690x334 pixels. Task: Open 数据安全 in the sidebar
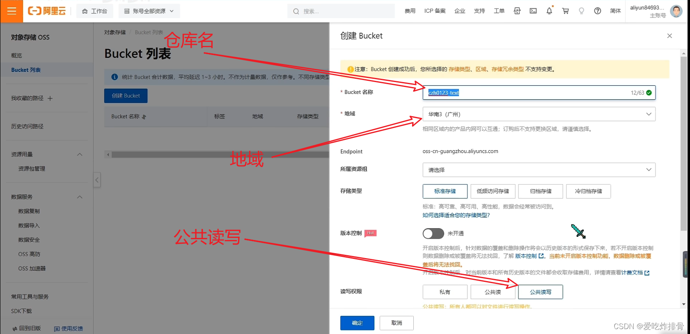coord(29,240)
